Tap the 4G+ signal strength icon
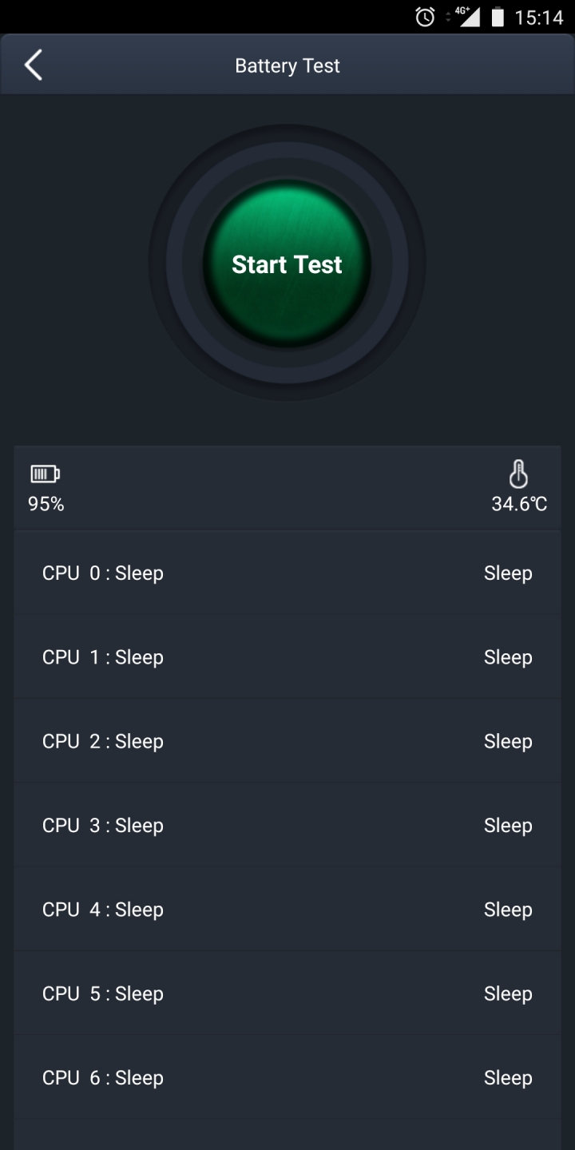Viewport: 575px width, 1150px height. pyautogui.click(x=467, y=17)
